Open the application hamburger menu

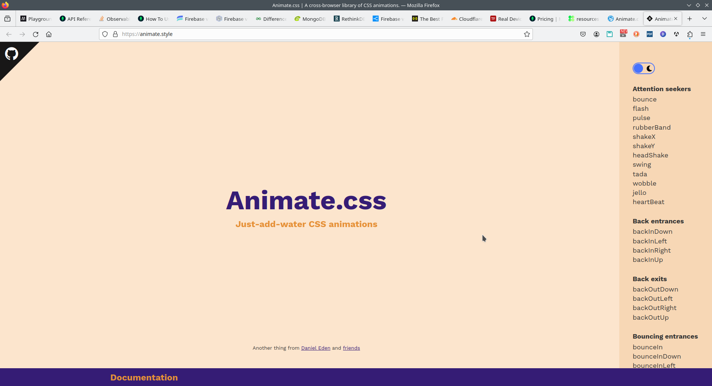pyautogui.click(x=703, y=34)
